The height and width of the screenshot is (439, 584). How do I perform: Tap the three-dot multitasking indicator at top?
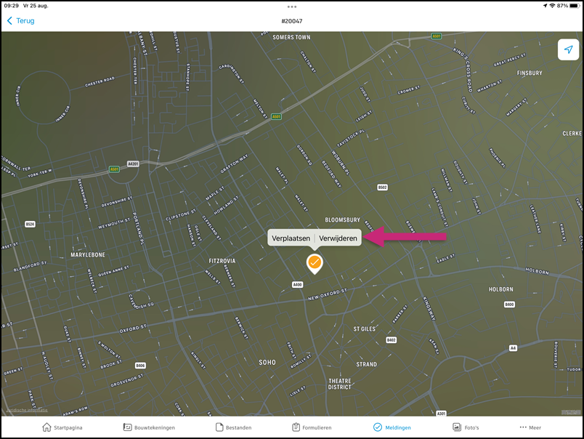pyautogui.click(x=292, y=7)
